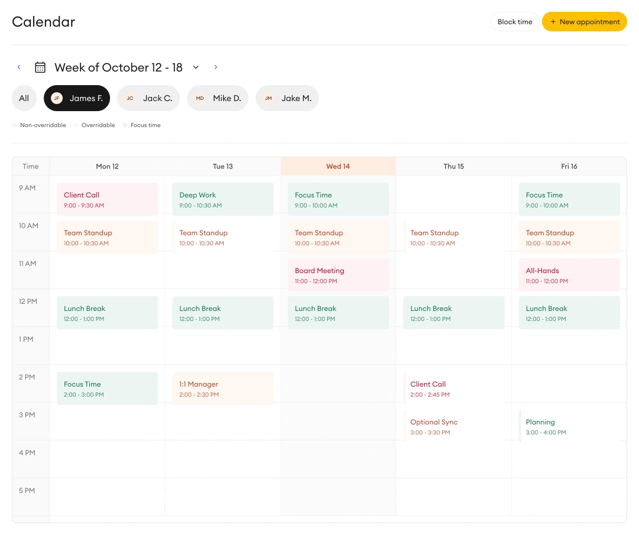Open Wednesday's Lunch Break event
The height and width of the screenshot is (535, 639).
click(338, 313)
